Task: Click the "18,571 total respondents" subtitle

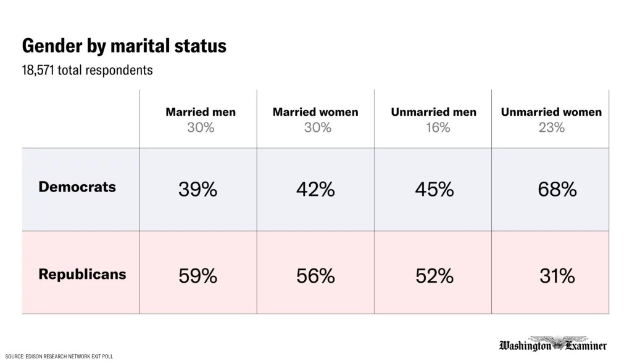Action: (87, 70)
